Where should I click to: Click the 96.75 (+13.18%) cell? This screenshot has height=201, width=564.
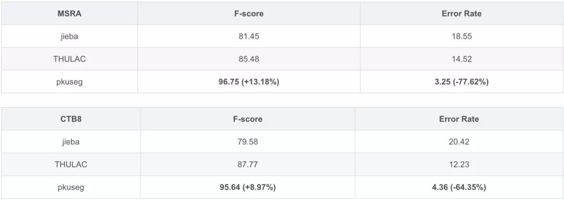tap(249, 82)
